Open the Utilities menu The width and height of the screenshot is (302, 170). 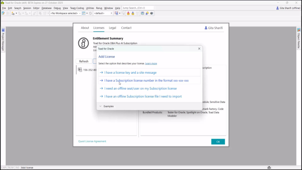click(x=90, y=8)
